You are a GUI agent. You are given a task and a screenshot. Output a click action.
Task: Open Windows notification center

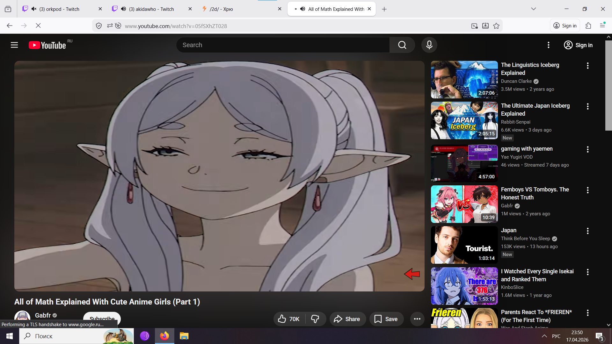[600, 336]
